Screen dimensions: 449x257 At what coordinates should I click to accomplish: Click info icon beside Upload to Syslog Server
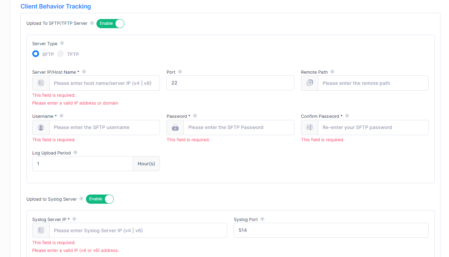[x=82, y=199]
